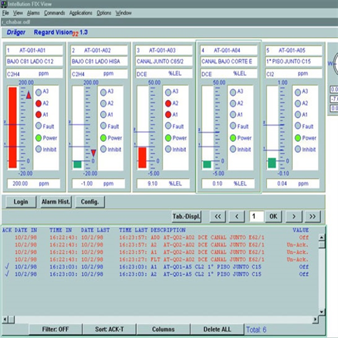Click the page number input field
Screen dimensions: 338x338
pos(255,216)
